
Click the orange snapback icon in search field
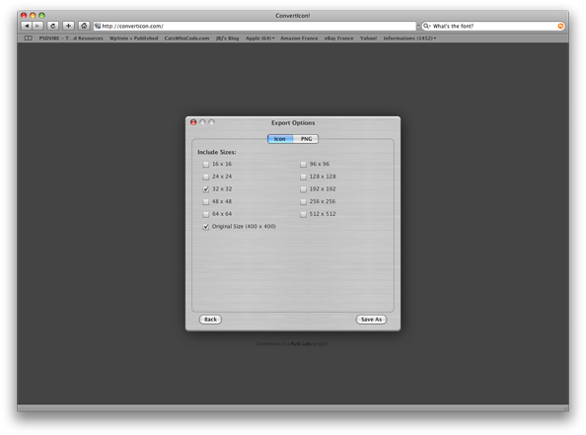pos(560,27)
